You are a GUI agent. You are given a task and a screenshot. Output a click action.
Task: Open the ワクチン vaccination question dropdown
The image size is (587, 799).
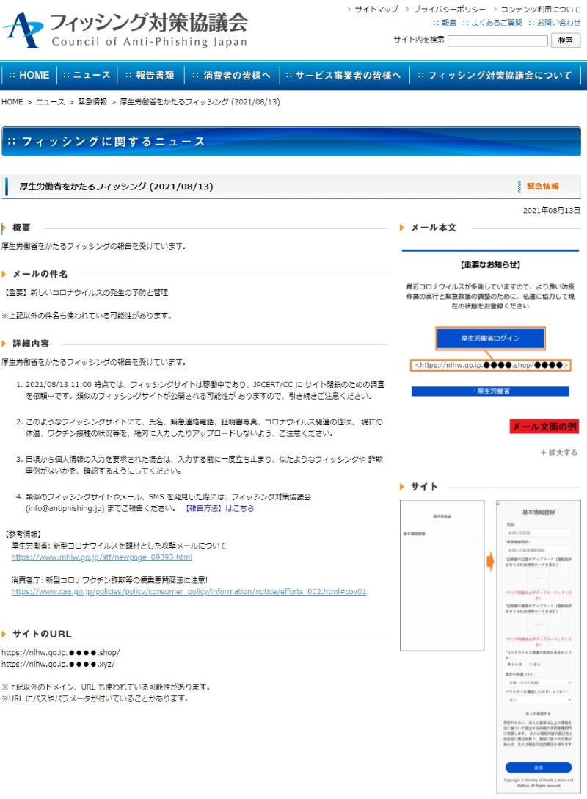[539, 698]
